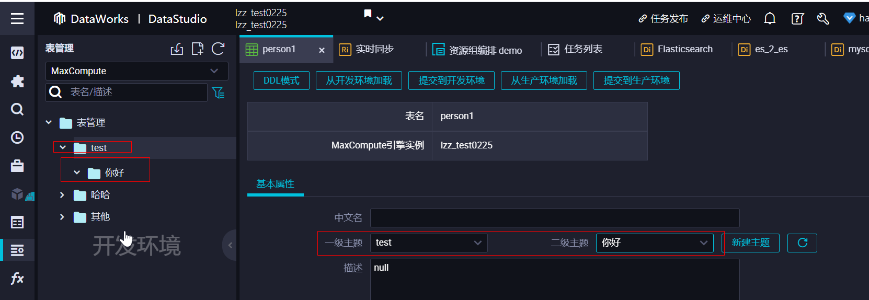Collapse the left panel handle
Screen dimensions: 869x300
pyautogui.click(x=230, y=245)
